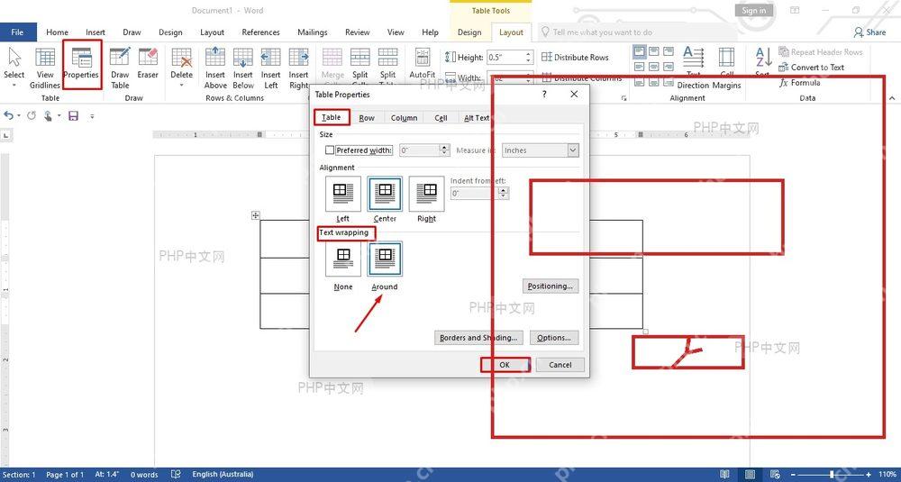
Task: Click Convert to Text
Action: tap(812, 68)
